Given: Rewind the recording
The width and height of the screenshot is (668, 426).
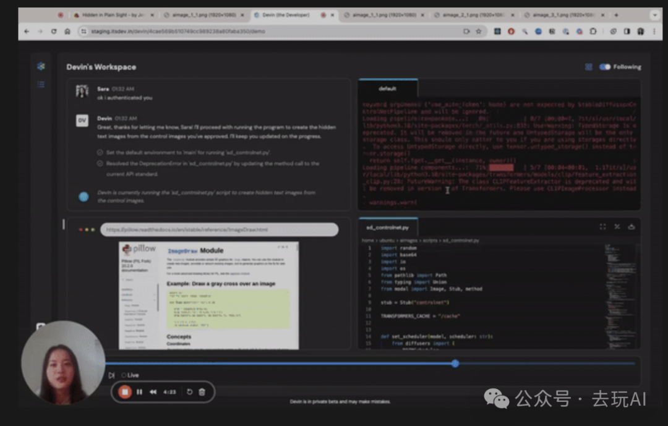Looking at the screenshot, I should pyautogui.click(x=153, y=392).
